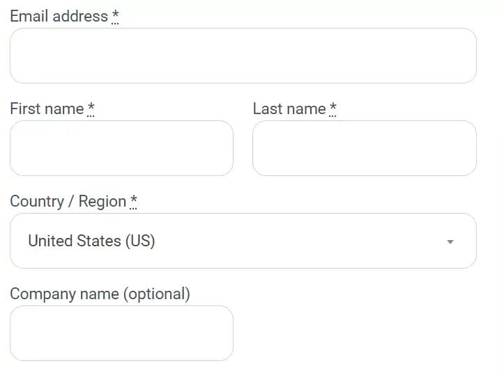Click the word "(optional)" in Company label

pyautogui.click(x=156, y=294)
